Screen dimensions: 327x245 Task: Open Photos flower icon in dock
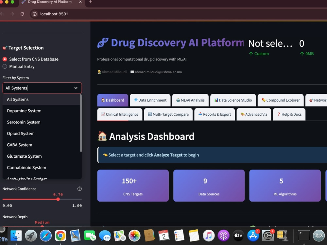[x=134, y=236]
